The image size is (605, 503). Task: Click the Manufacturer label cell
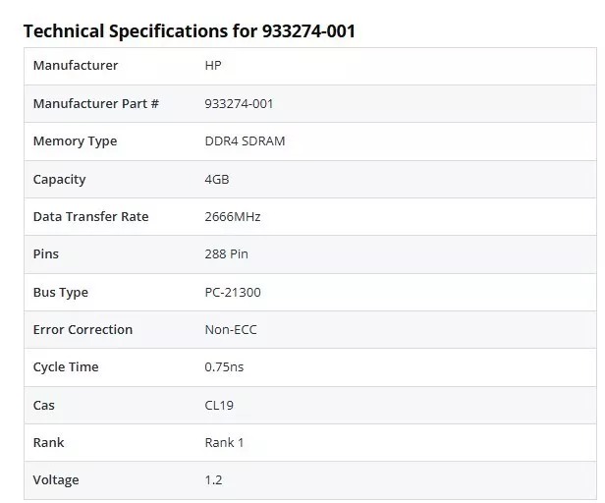point(76,66)
